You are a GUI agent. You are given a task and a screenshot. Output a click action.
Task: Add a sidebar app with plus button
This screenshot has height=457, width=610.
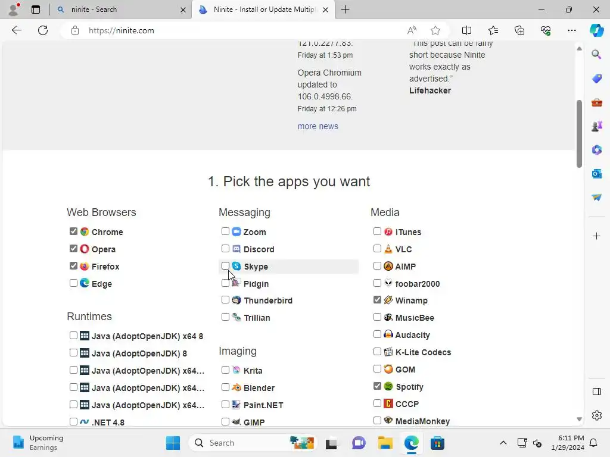pos(596,236)
